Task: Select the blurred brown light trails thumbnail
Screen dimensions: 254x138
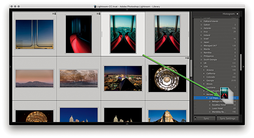Action: click(x=79, y=79)
